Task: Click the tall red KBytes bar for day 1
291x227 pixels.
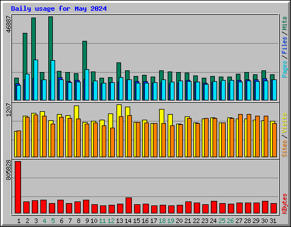Action: 18,187
